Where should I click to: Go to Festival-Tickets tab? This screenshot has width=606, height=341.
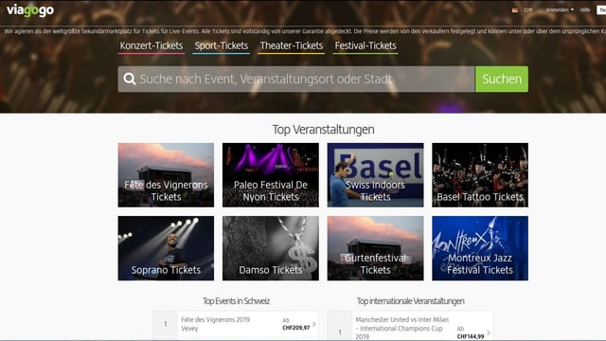tap(365, 46)
